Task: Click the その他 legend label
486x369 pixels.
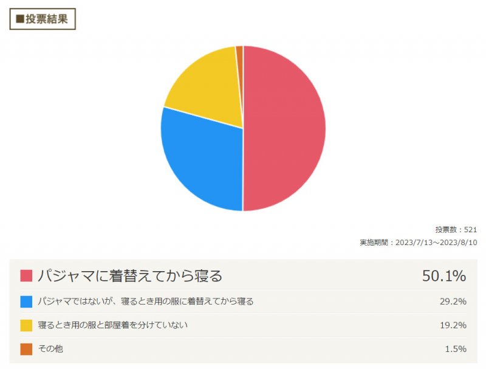Action: click(x=50, y=349)
